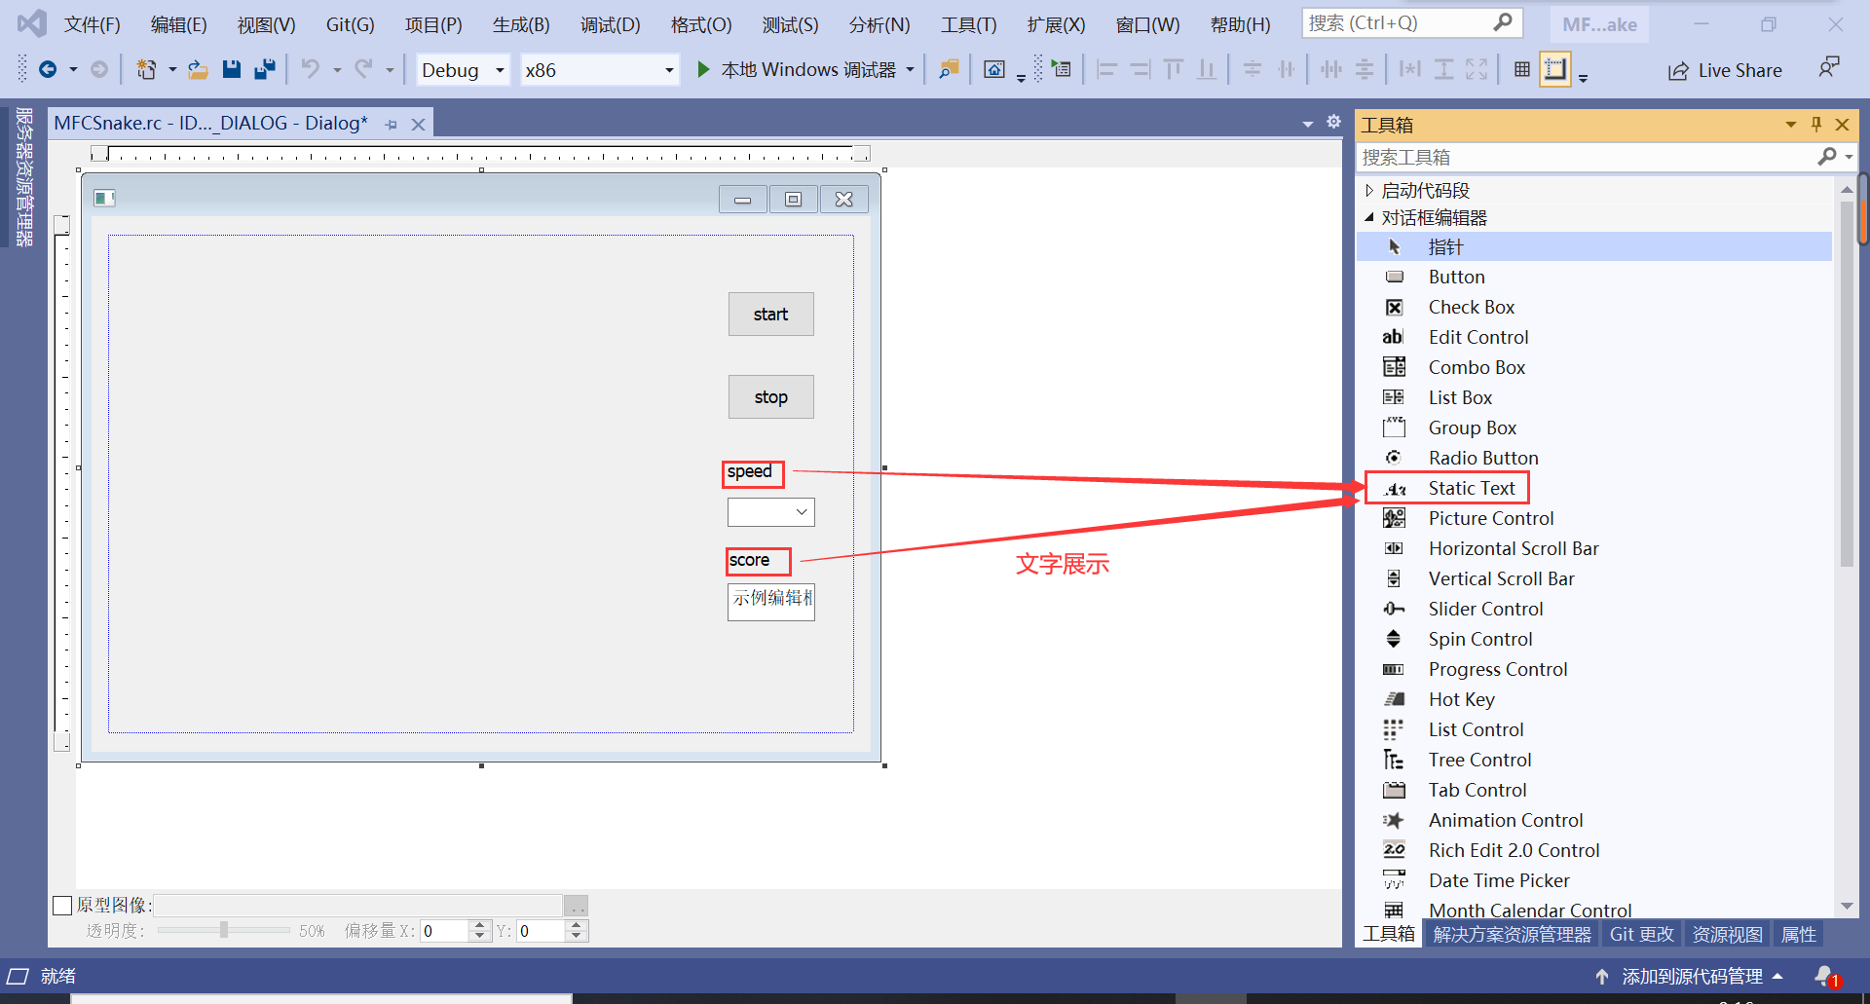Image resolution: width=1870 pixels, height=1004 pixels.
Task: Click the Find in Files icon
Action: [x=949, y=69]
